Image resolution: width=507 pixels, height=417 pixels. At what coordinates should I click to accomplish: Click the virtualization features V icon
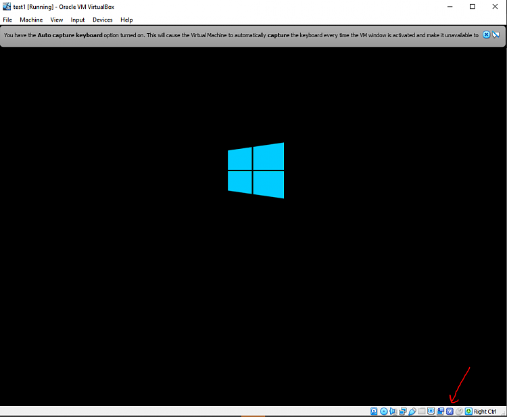pos(450,411)
